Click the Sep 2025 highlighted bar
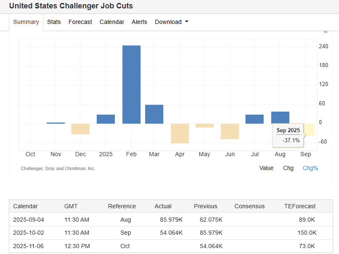339x254 pixels. pyautogui.click(x=309, y=129)
